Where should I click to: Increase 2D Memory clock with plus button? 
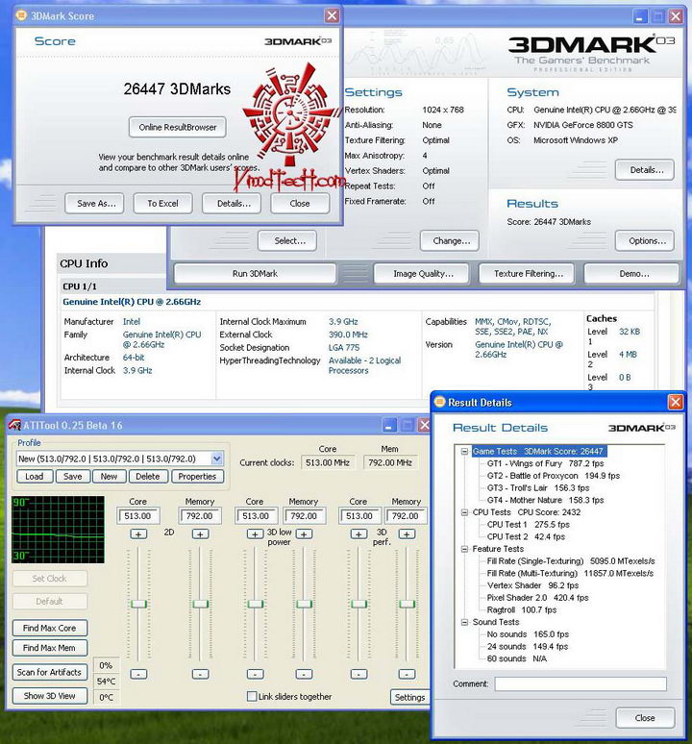(x=200, y=534)
